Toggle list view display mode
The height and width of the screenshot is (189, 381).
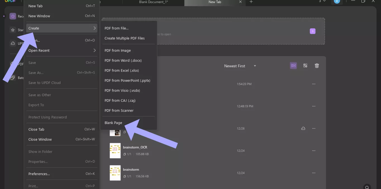coord(293,66)
